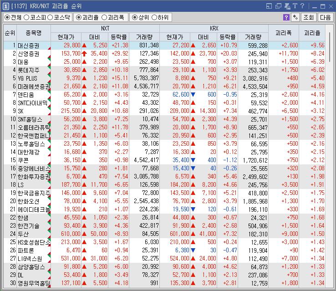The height and width of the screenshot is (291, 336).
Task: Select the 한화오션 stock name
Action: pyautogui.click(x=29, y=201)
